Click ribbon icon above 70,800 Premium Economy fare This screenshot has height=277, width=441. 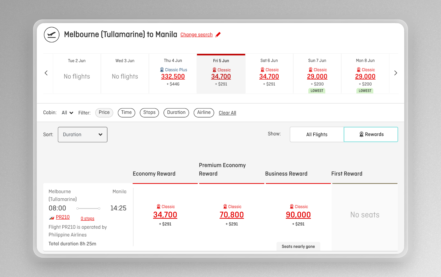point(225,207)
